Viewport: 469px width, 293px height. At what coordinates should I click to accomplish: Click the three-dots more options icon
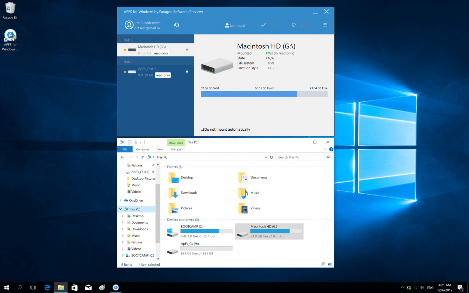click(201, 25)
